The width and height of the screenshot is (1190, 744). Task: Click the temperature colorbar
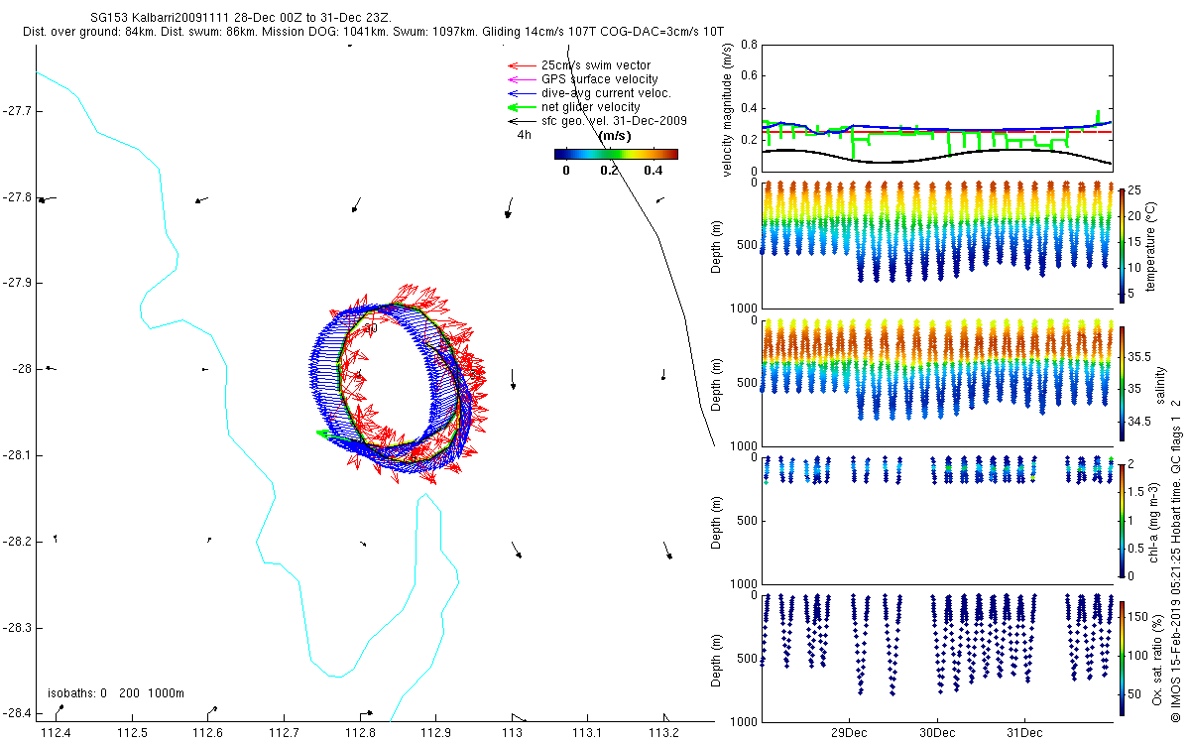(x=1122, y=244)
